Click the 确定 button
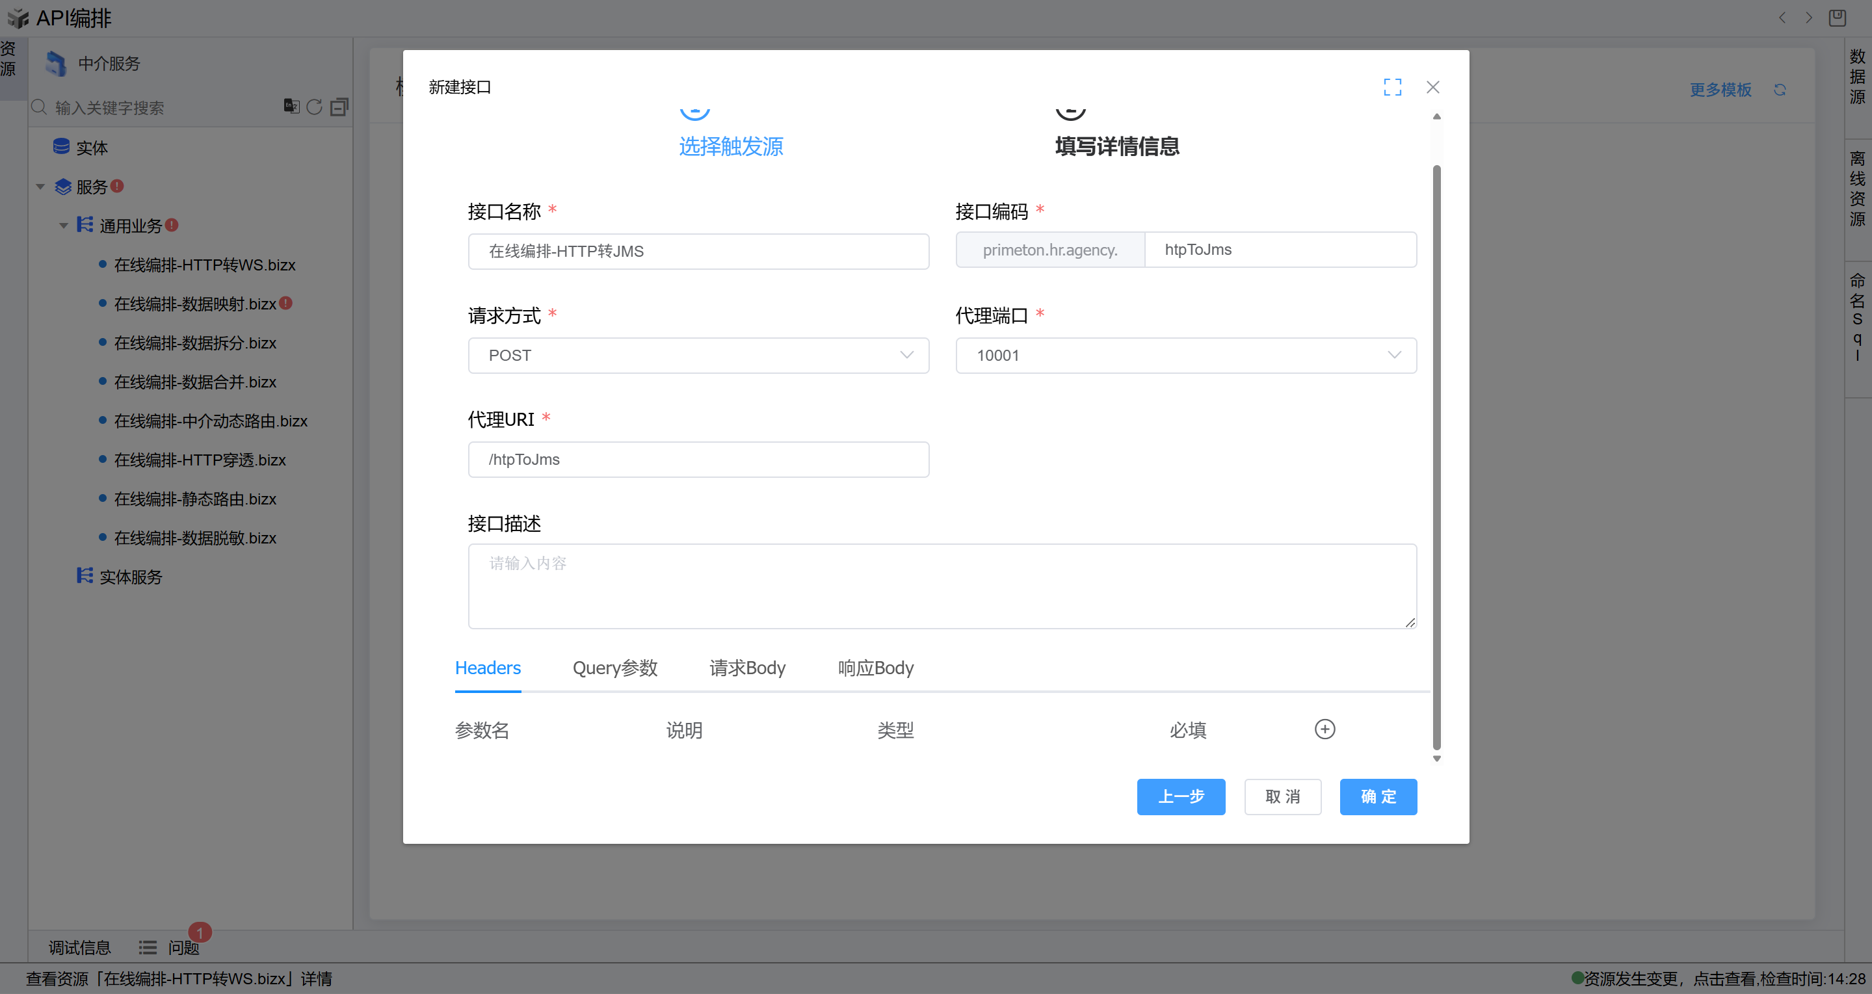 click(1377, 796)
